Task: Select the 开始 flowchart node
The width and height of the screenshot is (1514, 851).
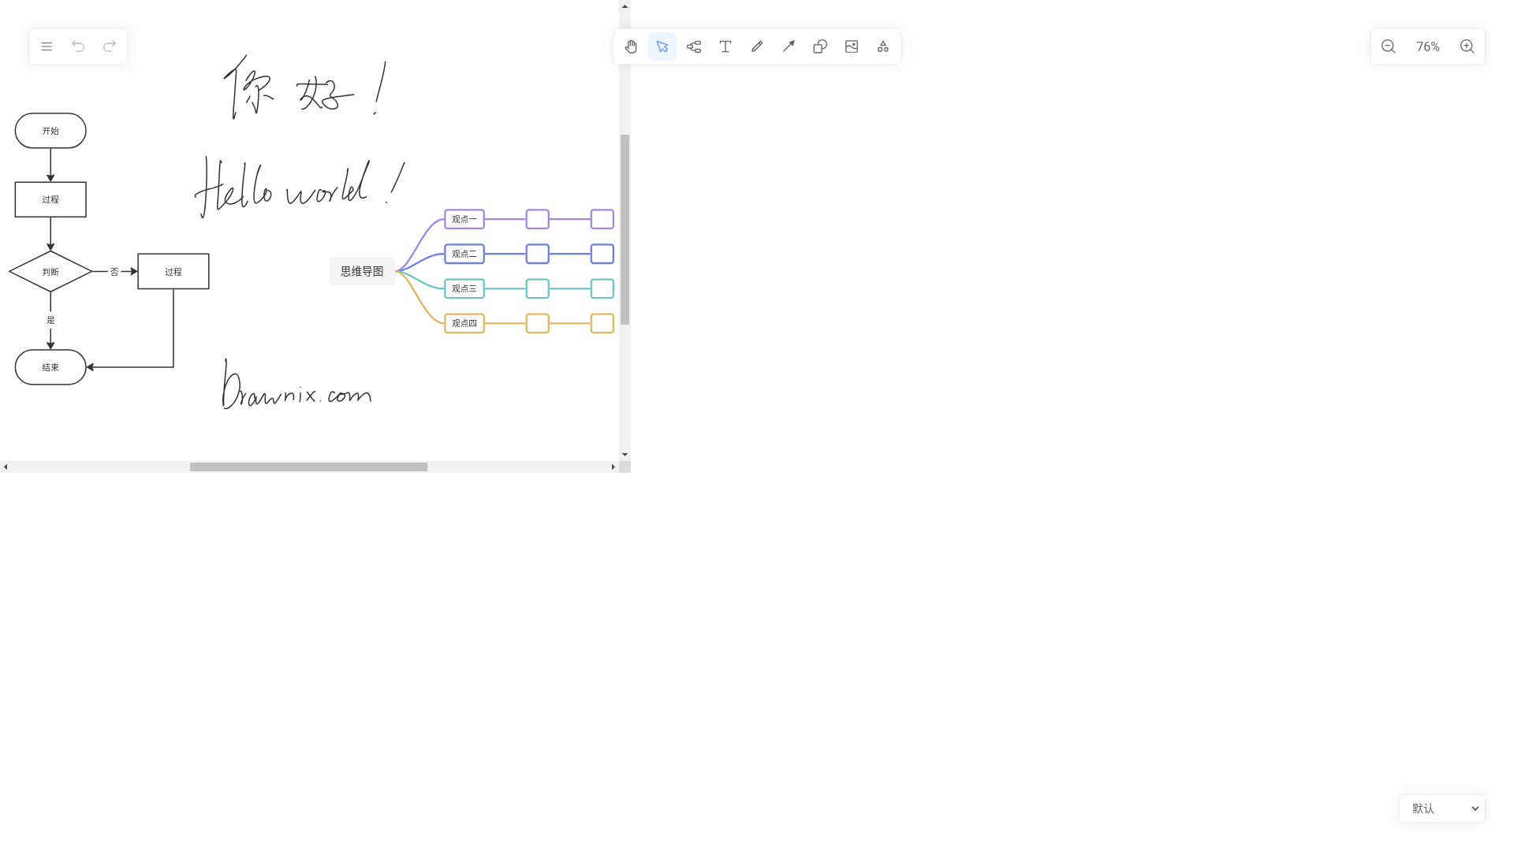Action: click(x=50, y=131)
